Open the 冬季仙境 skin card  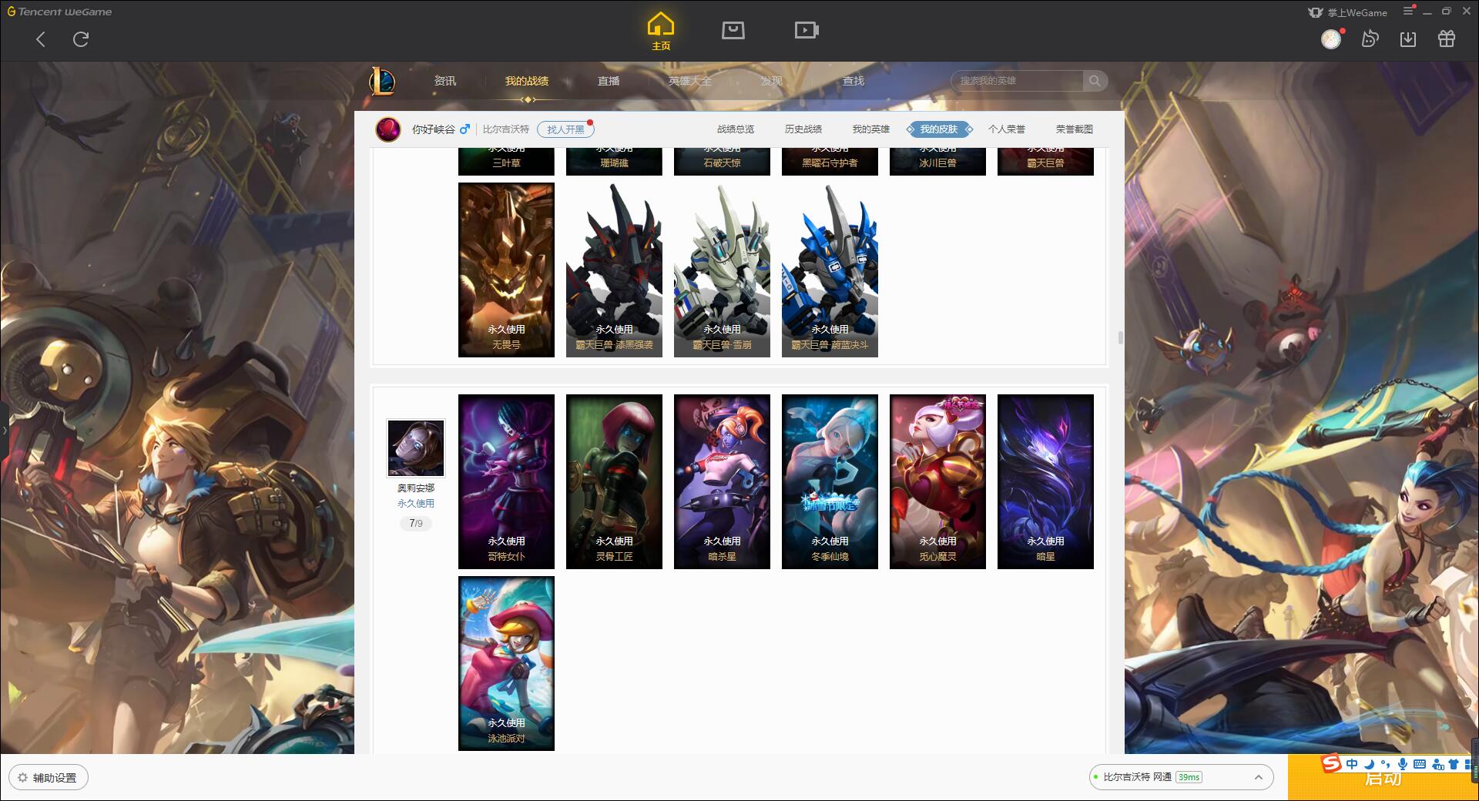point(830,481)
